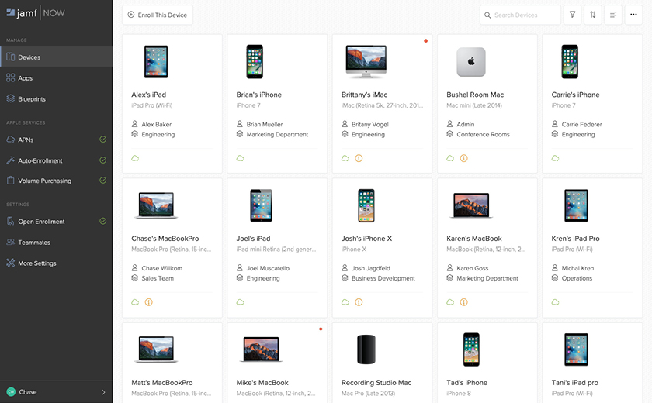Click cloud icon on Carrie's iPhone card

pos(555,158)
